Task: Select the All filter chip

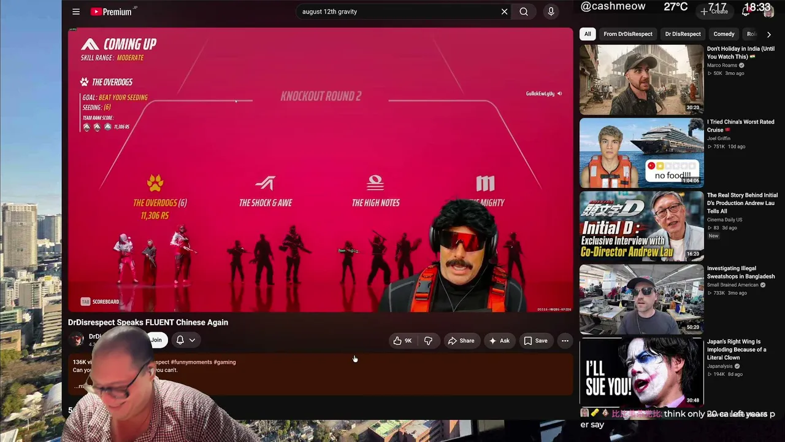Action: pyautogui.click(x=588, y=34)
